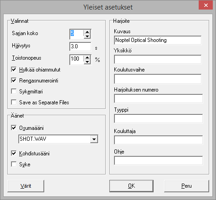The width and height of the screenshot is (216, 200).
Task: Focus the Yksikkö text field
Action: coord(158,59)
